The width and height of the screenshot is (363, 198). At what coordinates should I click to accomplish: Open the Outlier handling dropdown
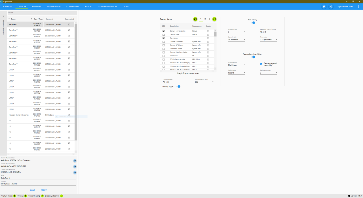pyautogui.click(x=237, y=65)
